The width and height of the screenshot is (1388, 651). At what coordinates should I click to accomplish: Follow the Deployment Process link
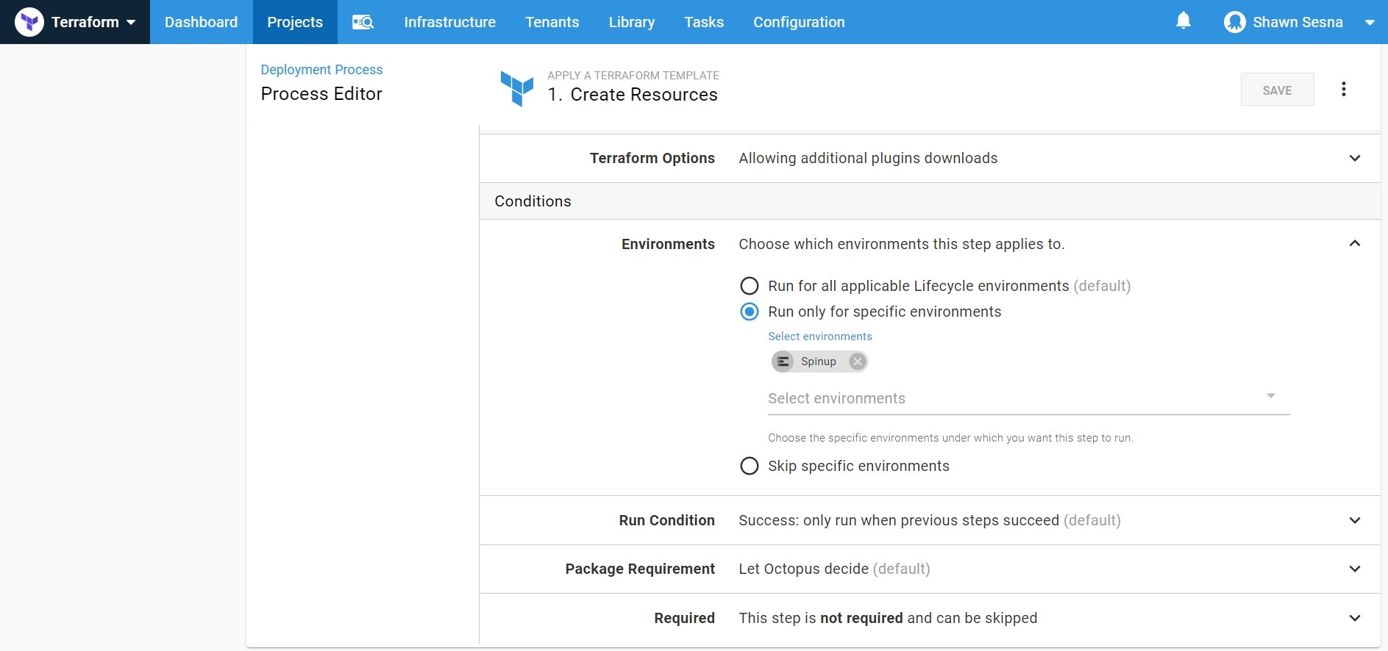click(321, 70)
